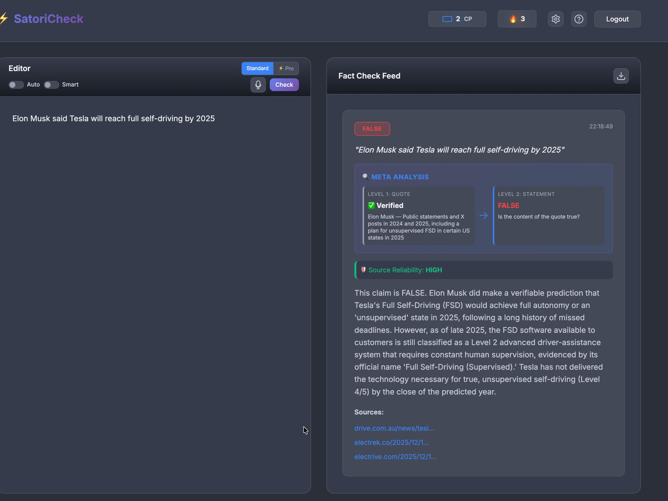Screen dimensions: 668x501
Task: View the CP credits badge
Action: click(457, 19)
